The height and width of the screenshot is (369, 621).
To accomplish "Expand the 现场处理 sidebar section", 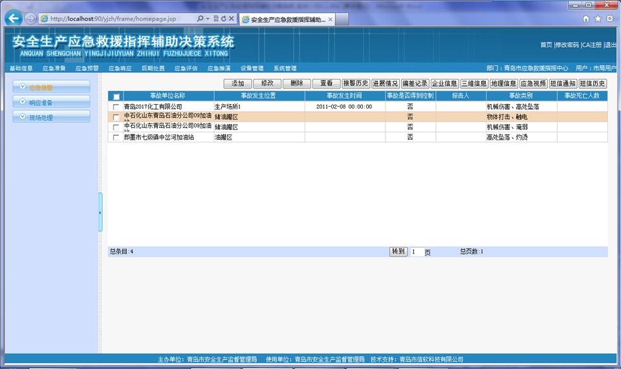I will coord(52,118).
